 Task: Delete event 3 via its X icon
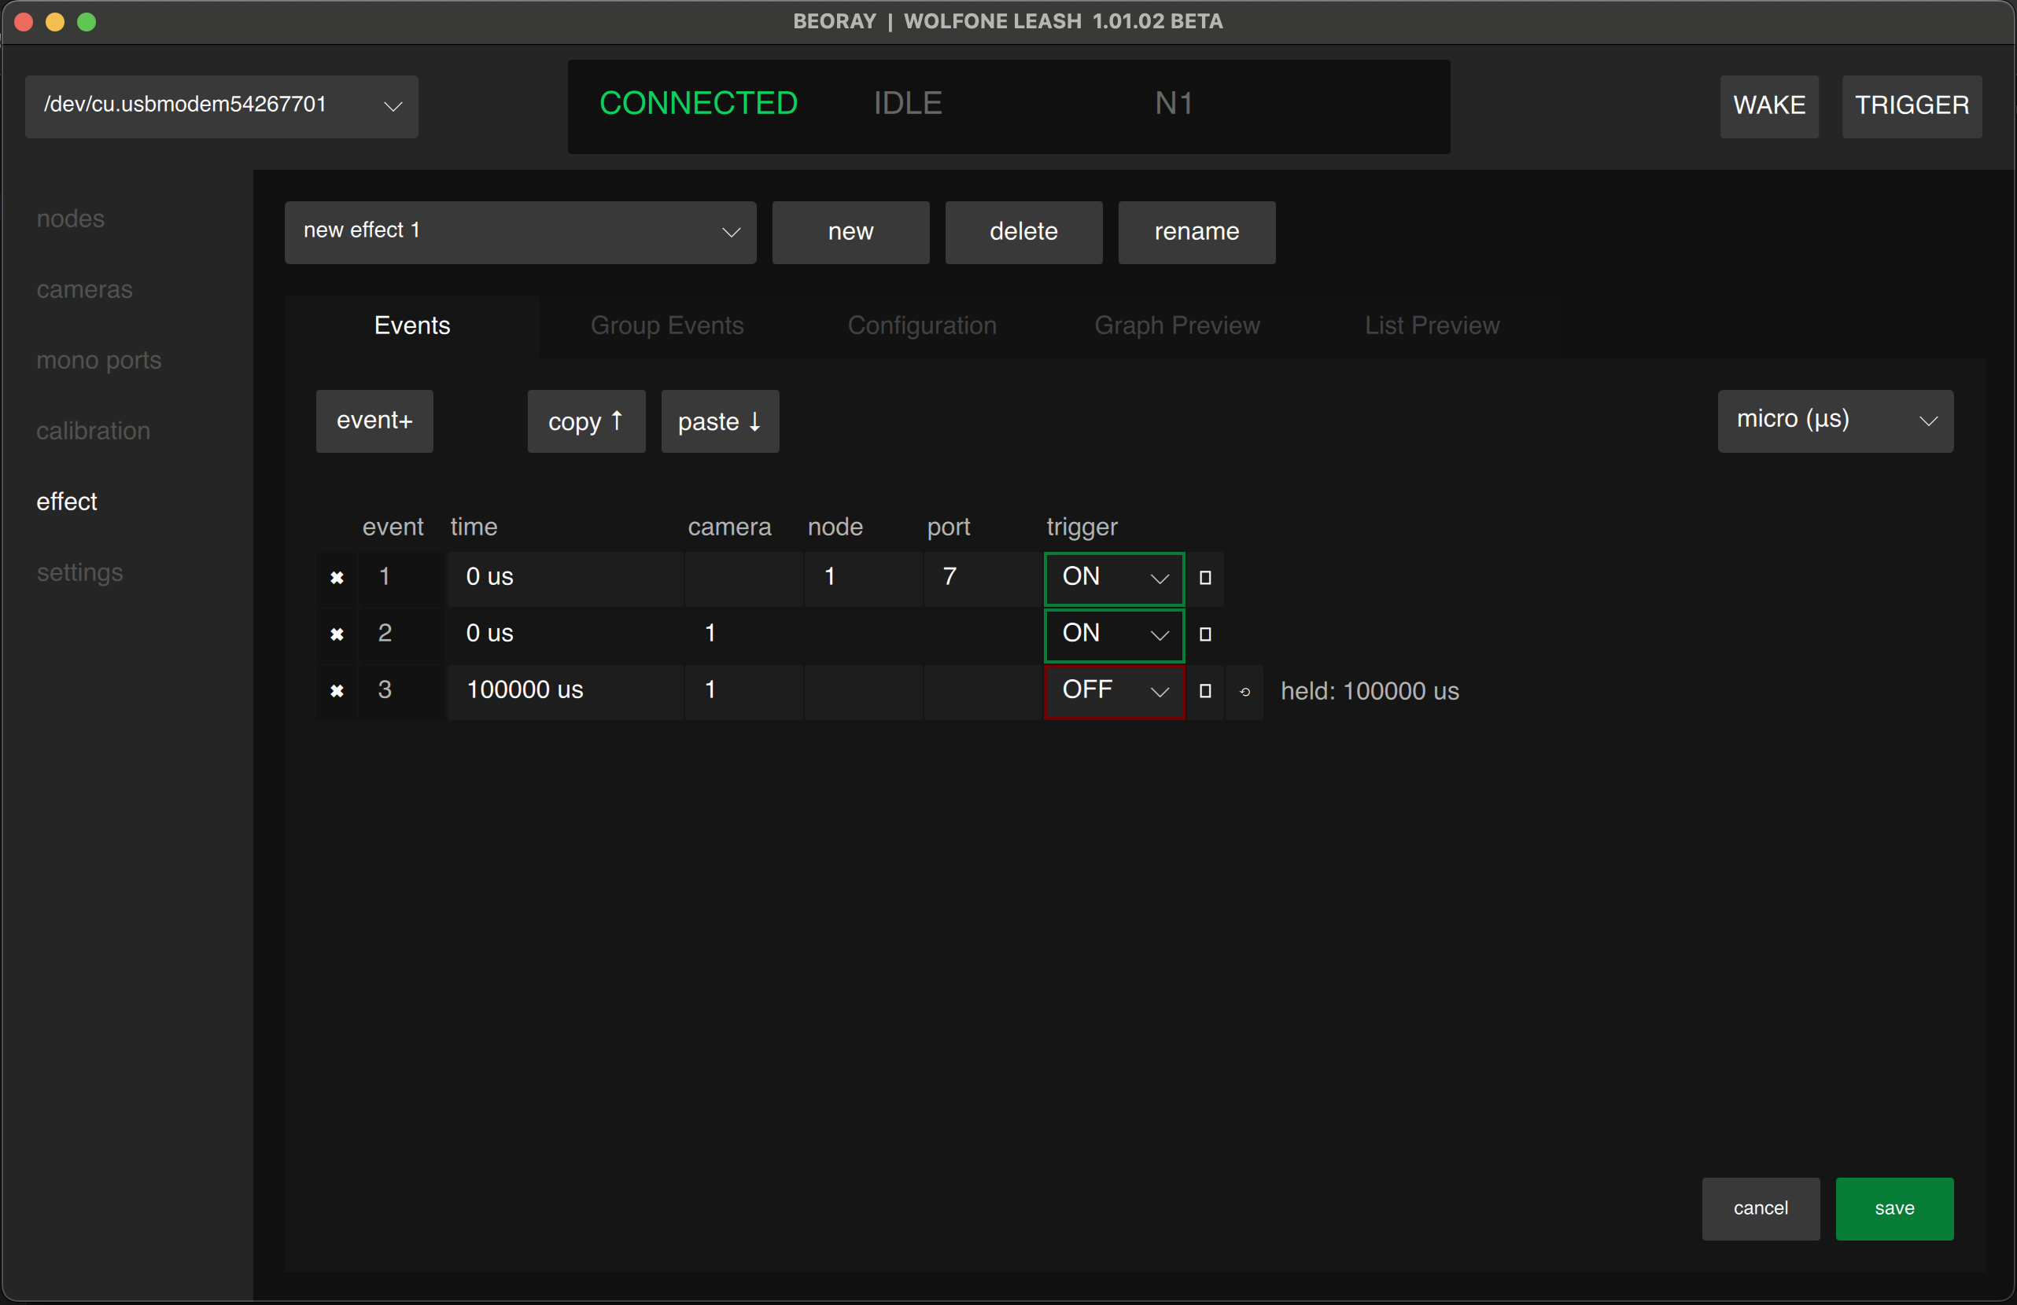click(337, 691)
